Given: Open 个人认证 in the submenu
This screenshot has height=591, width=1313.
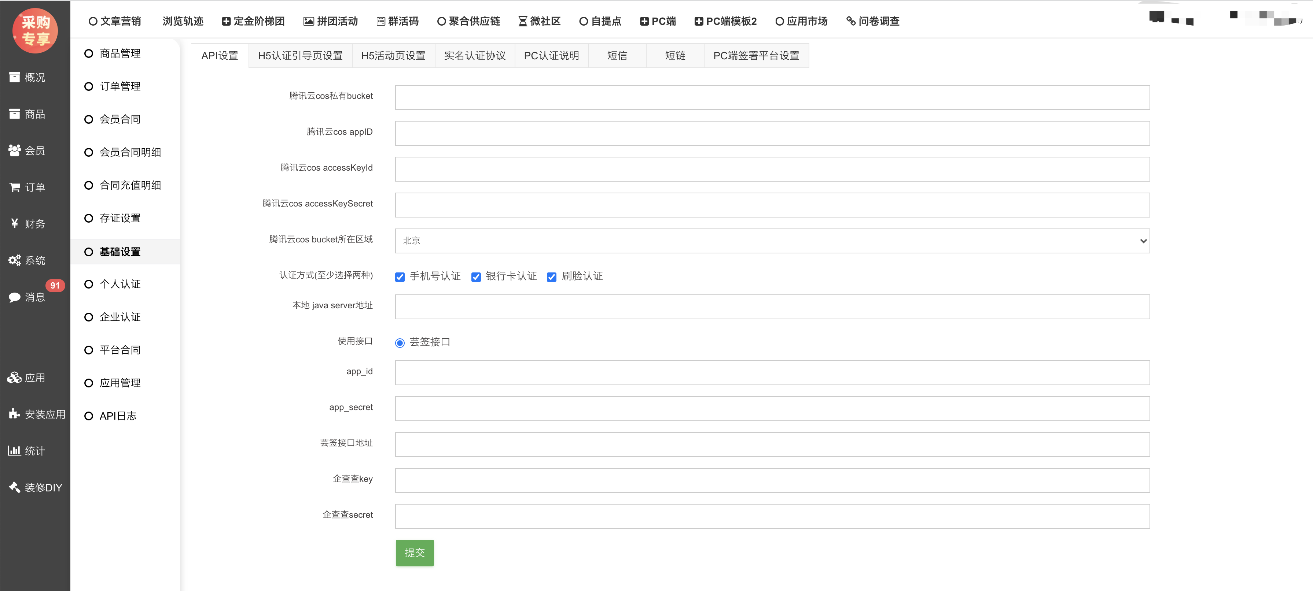Looking at the screenshot, I should coord(120,285).
